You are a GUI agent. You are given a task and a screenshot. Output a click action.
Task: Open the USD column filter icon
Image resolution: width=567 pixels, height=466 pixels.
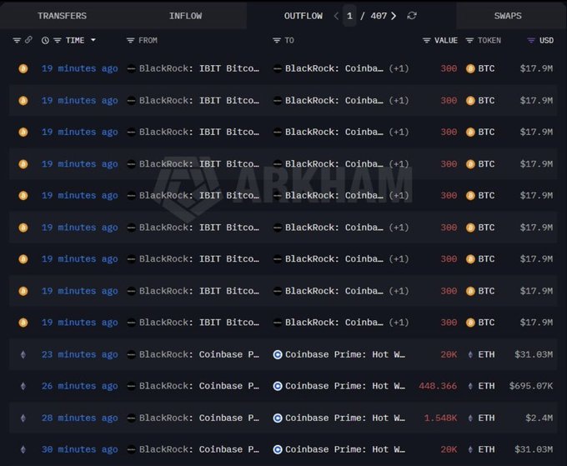[531, 41]
